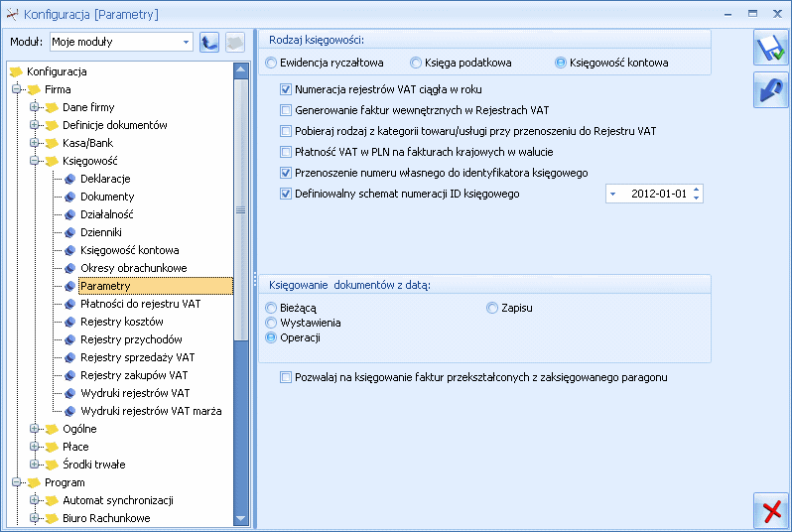792x532 pixels.
Task: Click the tree scrollbar down arrow
Action: click(x=241, y=518)
